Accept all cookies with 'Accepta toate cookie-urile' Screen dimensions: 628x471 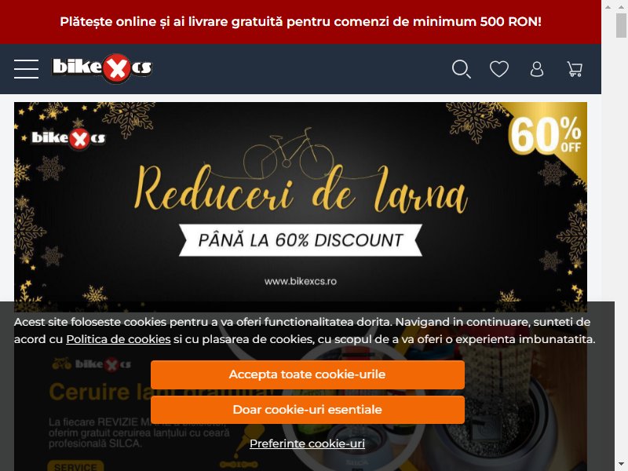click(308, 374)
